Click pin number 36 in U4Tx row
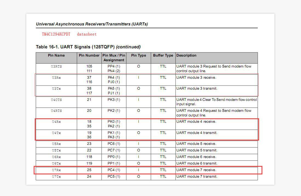The image size is (301, 196). click(x=89, y=137)
